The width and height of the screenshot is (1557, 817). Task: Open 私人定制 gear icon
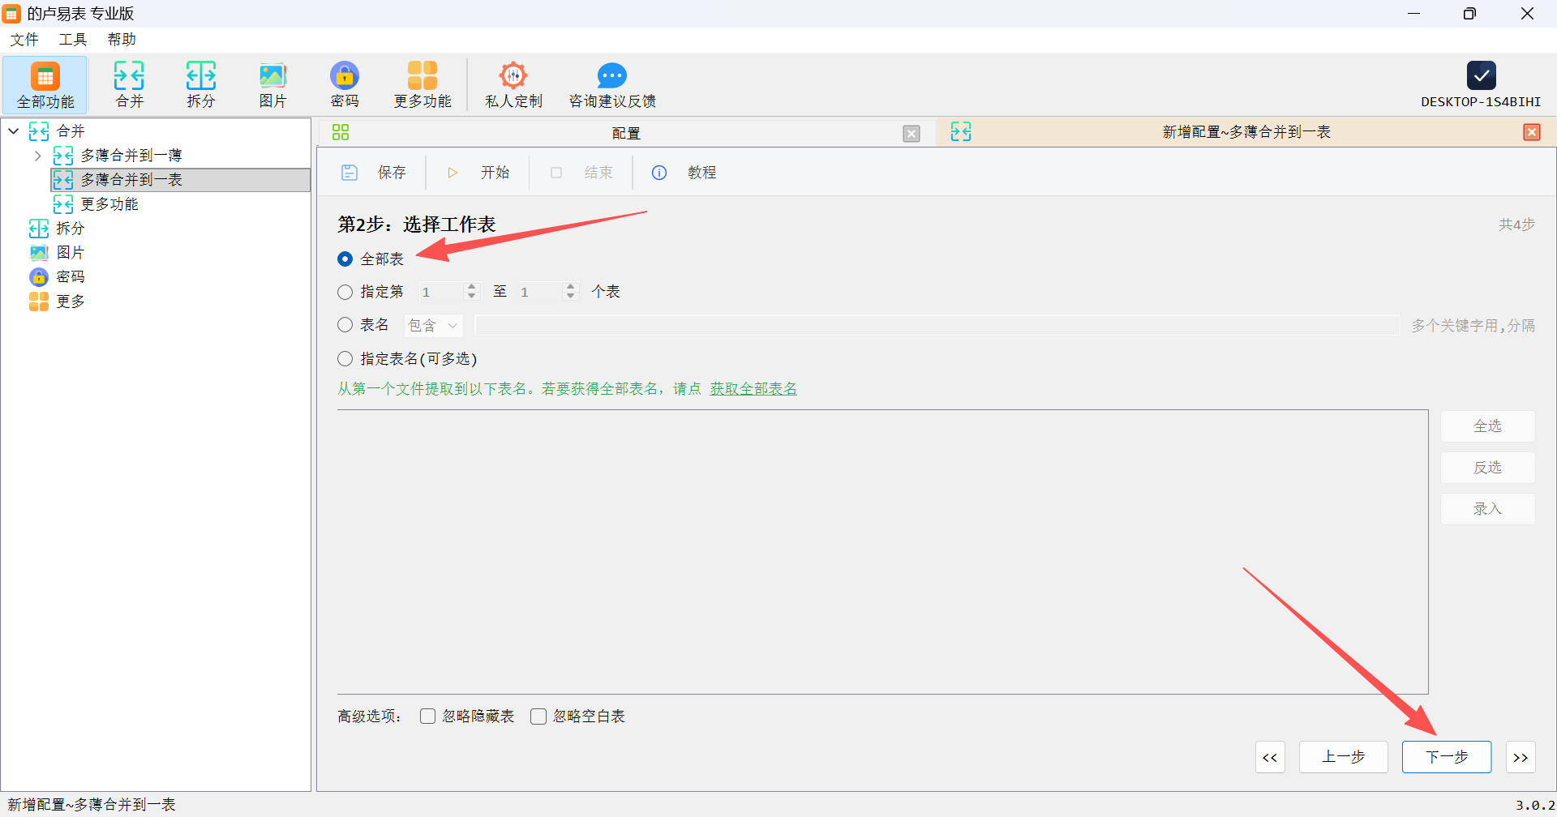point(513,84)
